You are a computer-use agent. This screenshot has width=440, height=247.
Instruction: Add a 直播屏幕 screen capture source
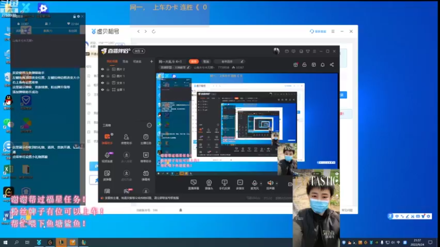[194, 185]
